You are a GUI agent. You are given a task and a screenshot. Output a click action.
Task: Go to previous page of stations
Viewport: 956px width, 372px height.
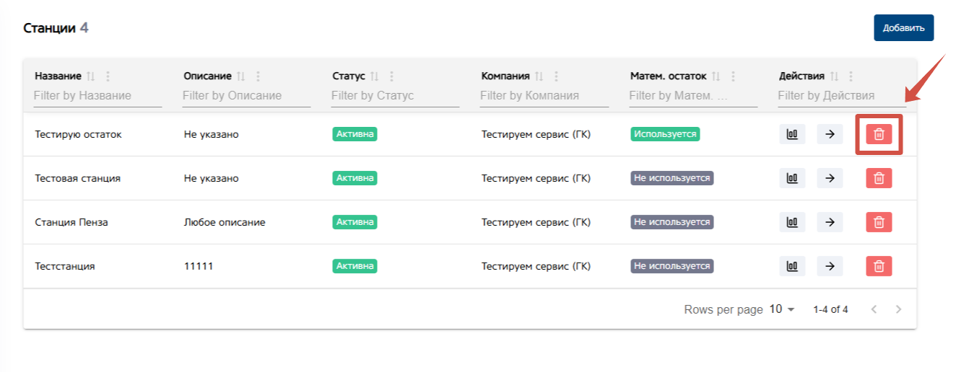pos(874,309)
